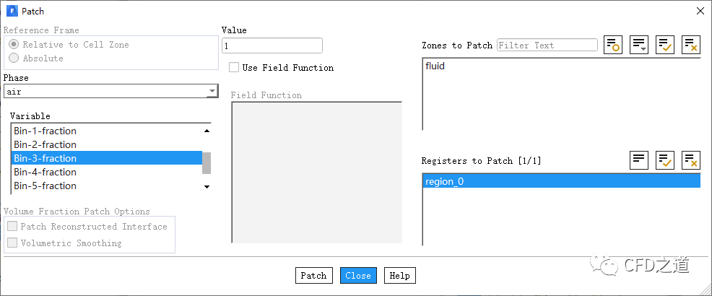Deselect all registers with the X icon
The height and width of the screenshot is (296, 712).
pos(691,160)
